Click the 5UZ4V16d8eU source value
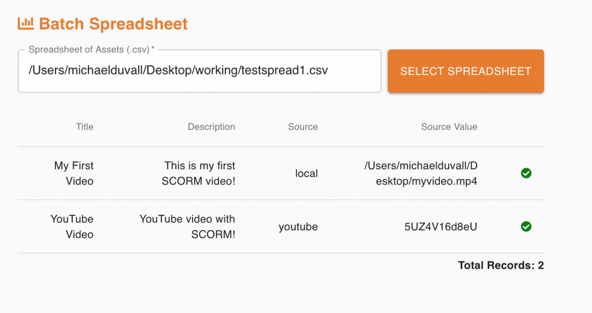The width and height of the screenshot is (592, 313). (x=441, y=226)
